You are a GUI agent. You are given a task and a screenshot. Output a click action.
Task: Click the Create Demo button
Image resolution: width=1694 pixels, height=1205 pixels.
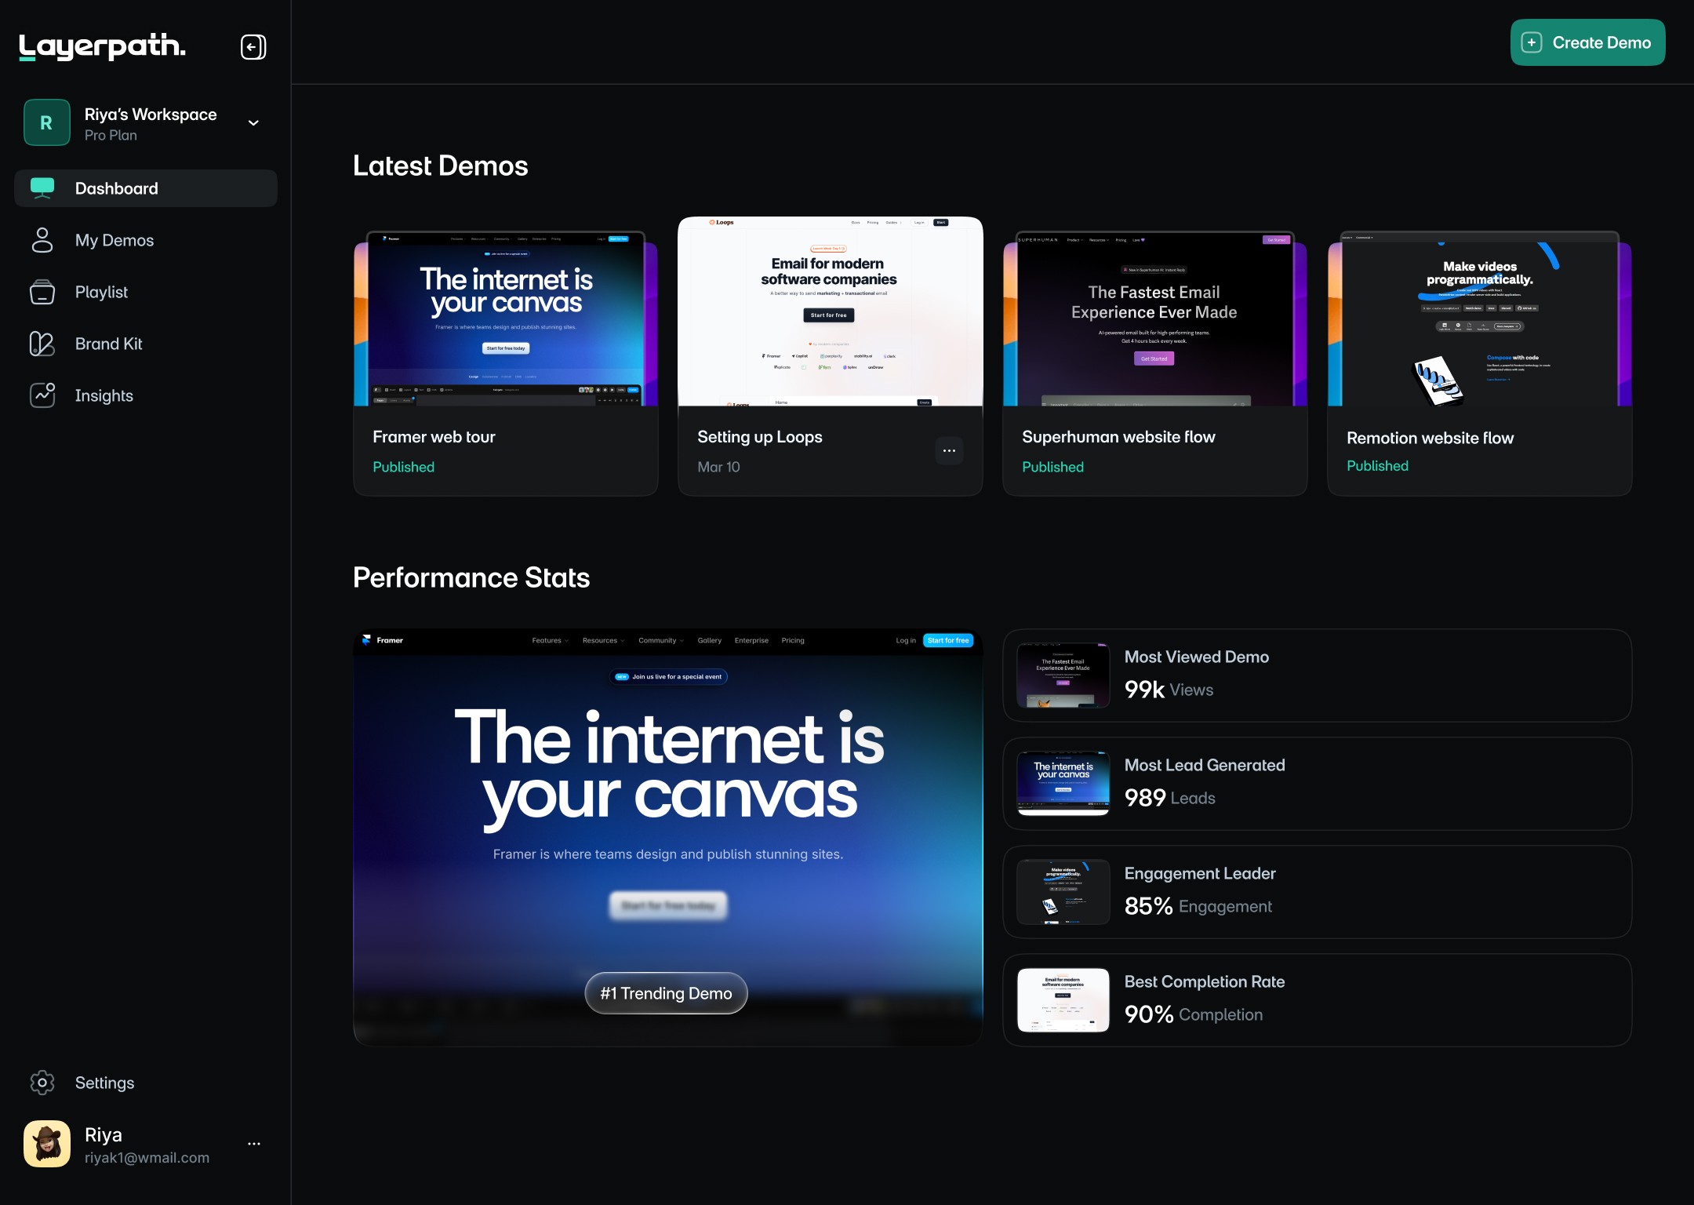point(1587,42)
